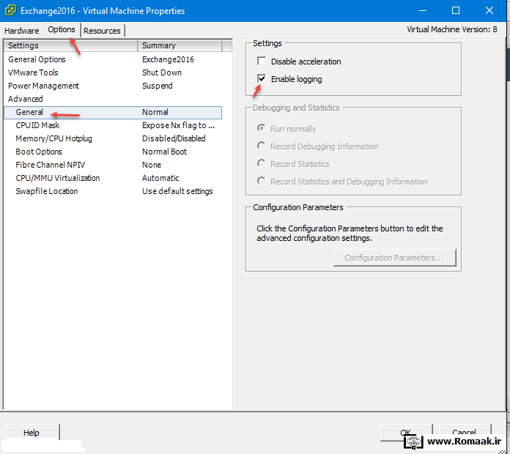Open the Resources tab
510x454 pixels.
point(102,31)
